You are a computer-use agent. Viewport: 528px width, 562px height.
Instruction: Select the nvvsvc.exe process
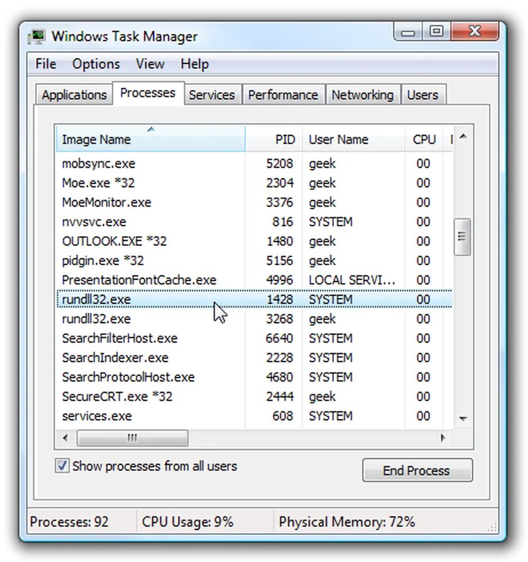coord(254,221)
